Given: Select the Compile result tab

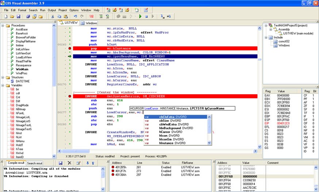Looking at the screenshot, I should pyautogui.click(x=16, y=163).
